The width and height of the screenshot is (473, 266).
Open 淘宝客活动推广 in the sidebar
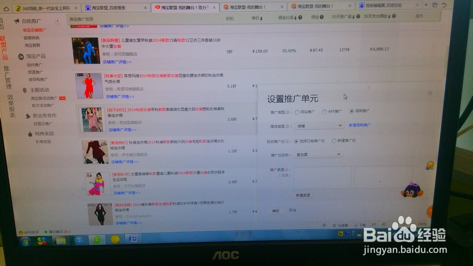coord(44,98)
